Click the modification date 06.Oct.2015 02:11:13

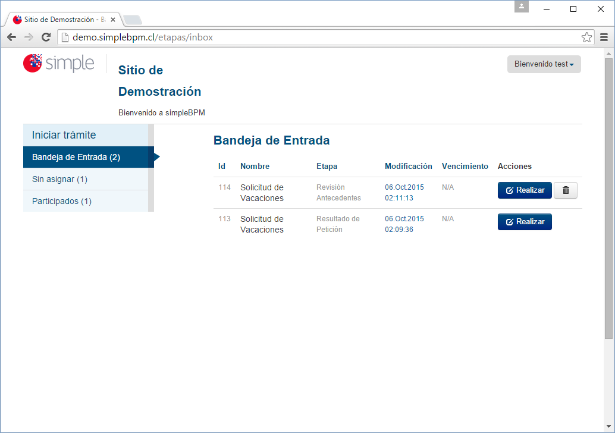(404, 193)
